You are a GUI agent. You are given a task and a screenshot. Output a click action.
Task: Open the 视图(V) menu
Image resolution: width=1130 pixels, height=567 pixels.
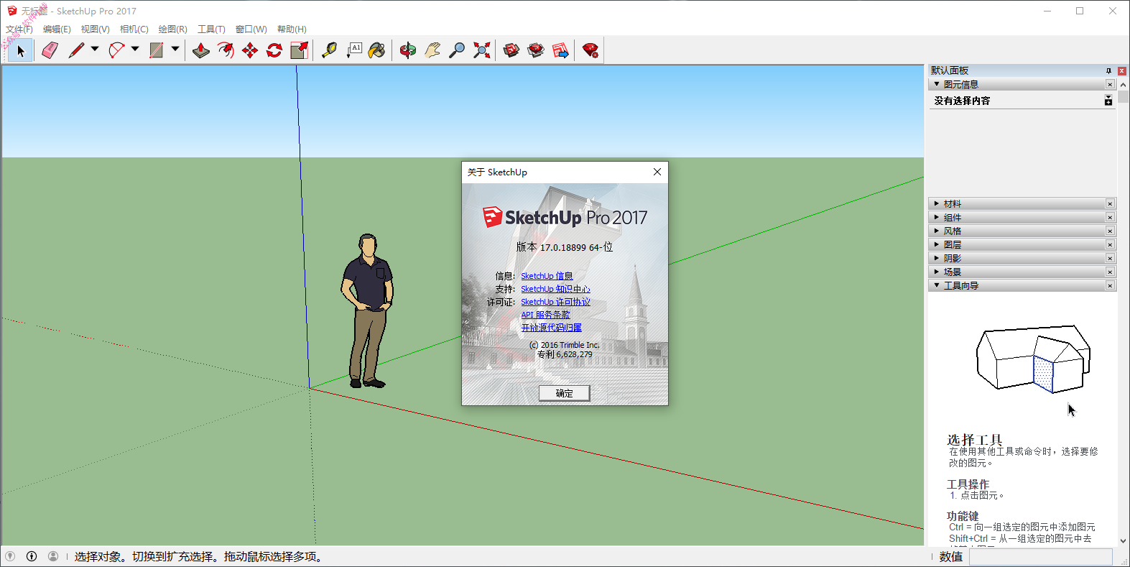tap(95, 29)
